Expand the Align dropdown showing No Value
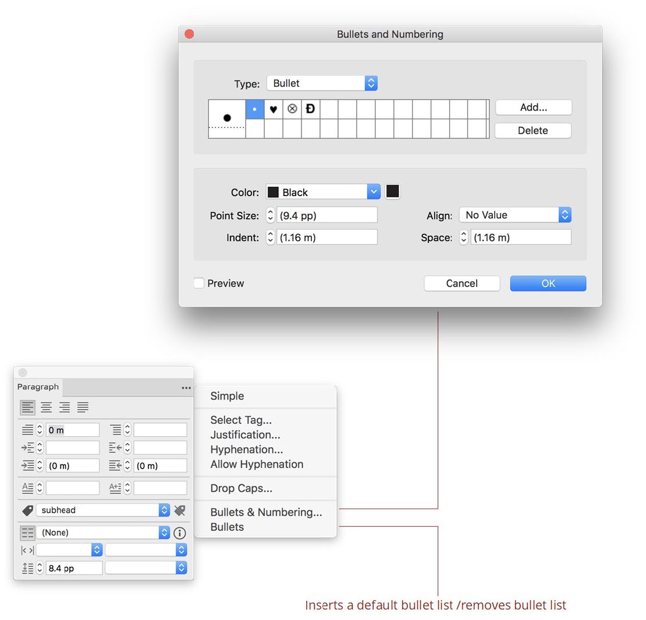The width and height of the screenshot is (646, 620). [x=514, y=215]
